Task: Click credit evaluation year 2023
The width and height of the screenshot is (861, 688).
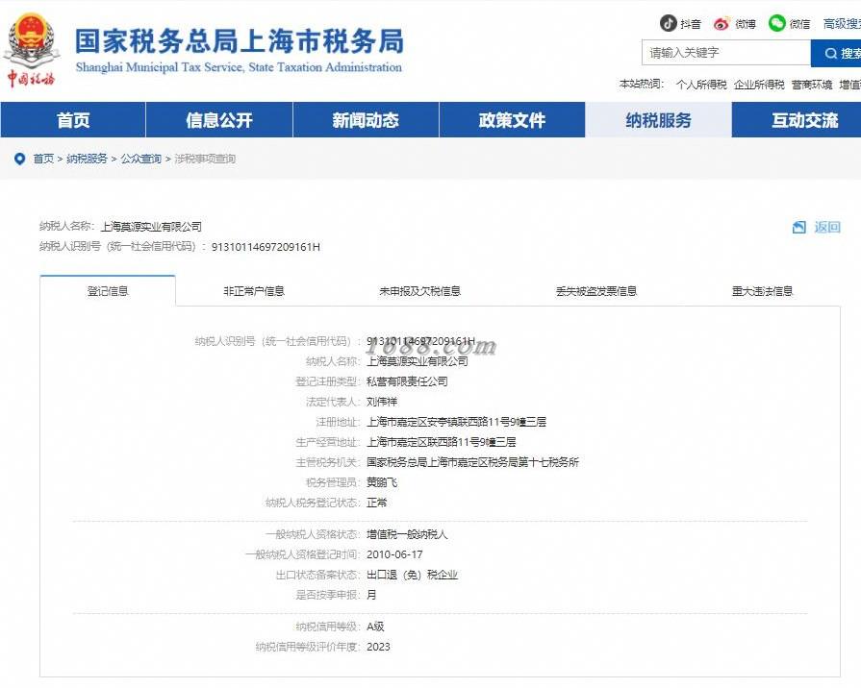Action: click(378, 647)
